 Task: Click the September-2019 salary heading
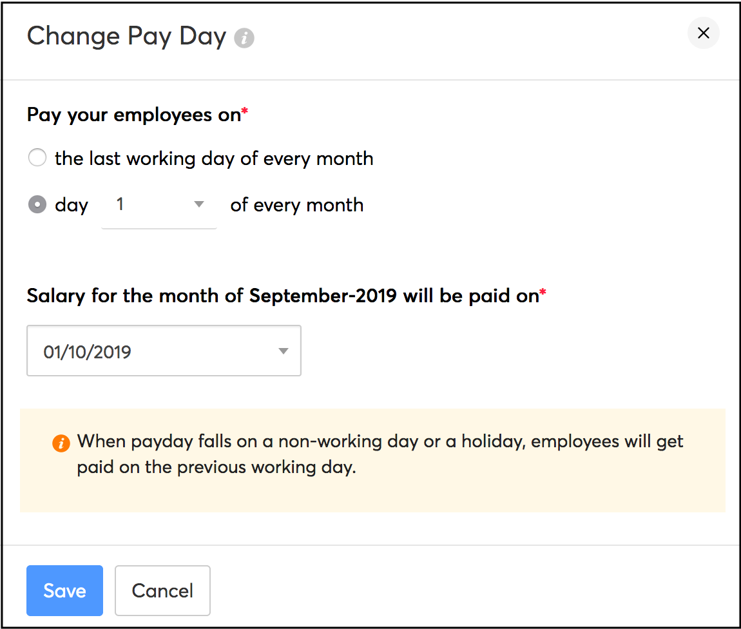[x=282, y=296]
